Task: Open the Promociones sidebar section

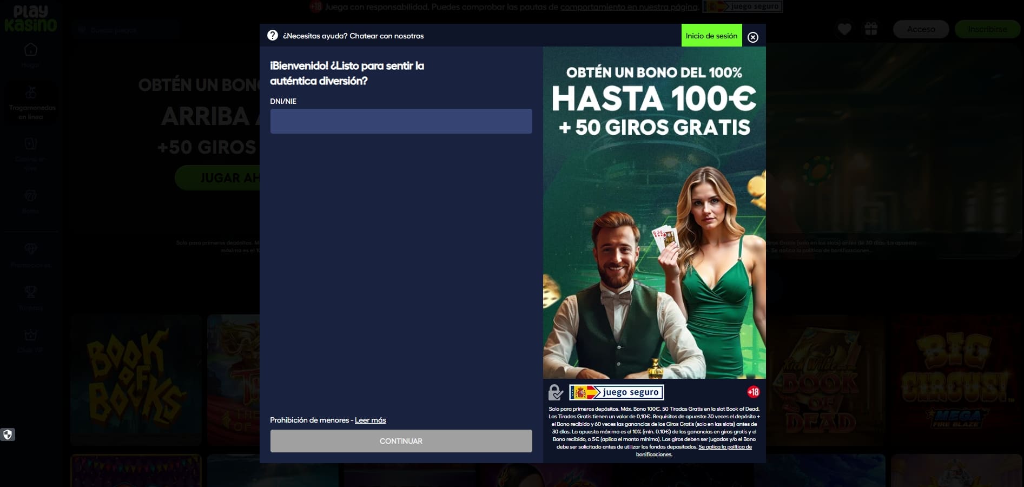Action: point(31,254)
